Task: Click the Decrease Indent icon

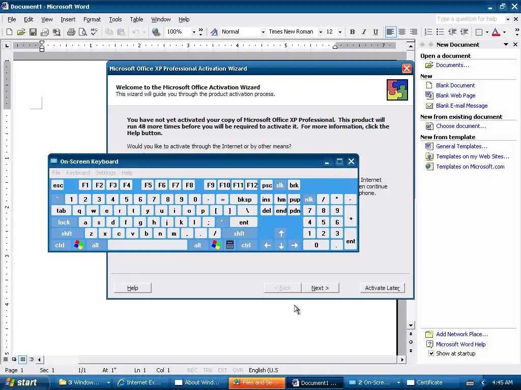Action: (x=452, y=32)
